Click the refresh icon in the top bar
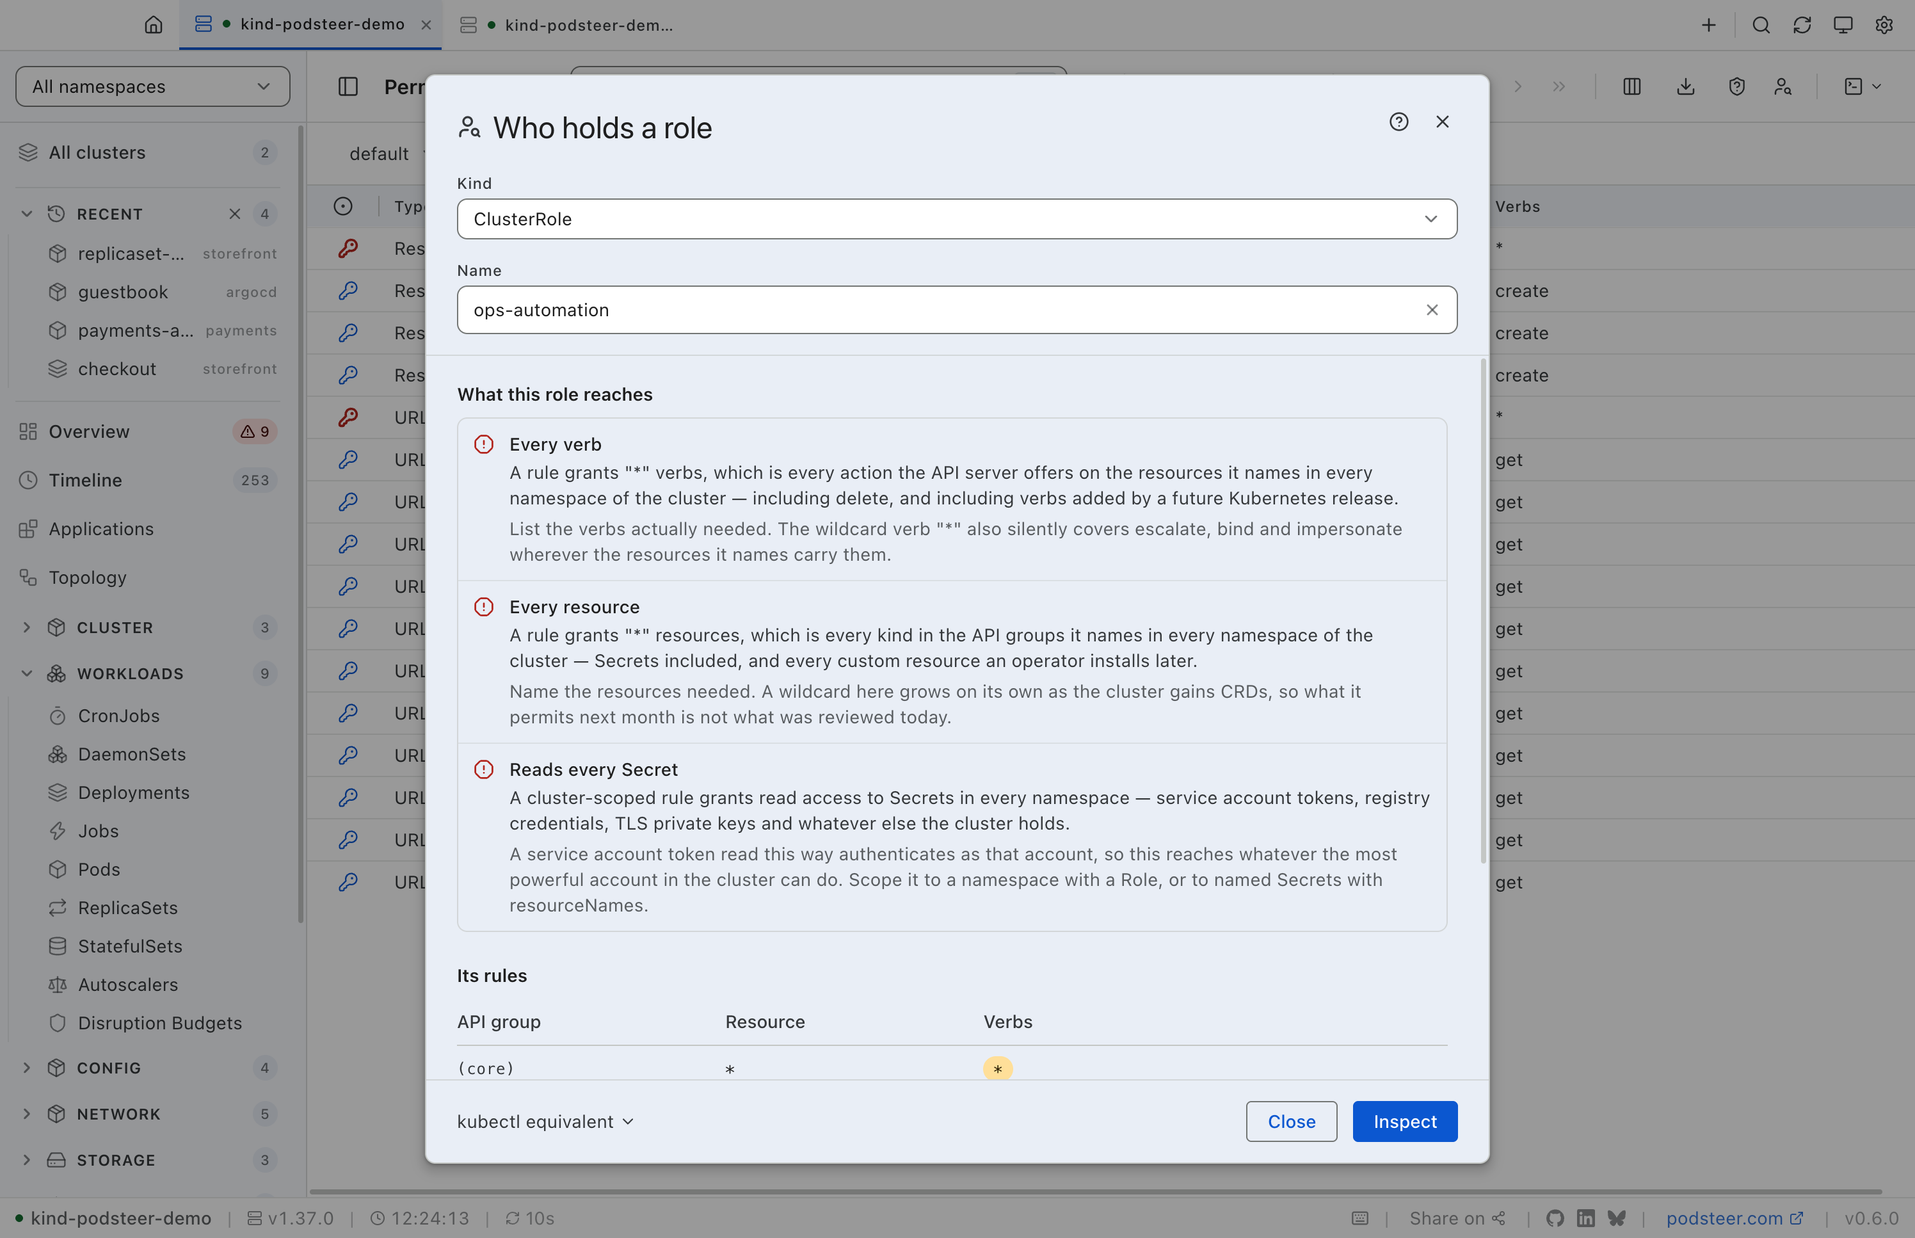This screenshot has height=1238, width=1915. pyautogui.click(x=1802, y=25)
